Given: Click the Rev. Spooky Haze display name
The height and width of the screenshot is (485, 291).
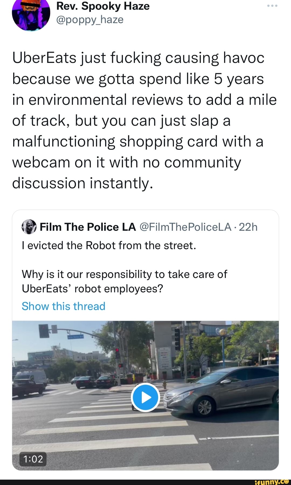Looking at the screenshot, I should [103, 6].
